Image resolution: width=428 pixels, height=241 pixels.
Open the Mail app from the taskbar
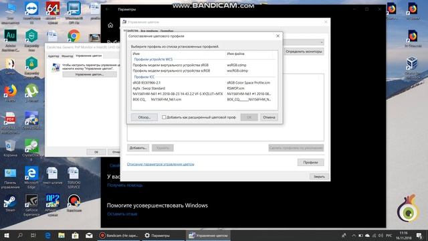click(89, 235)
